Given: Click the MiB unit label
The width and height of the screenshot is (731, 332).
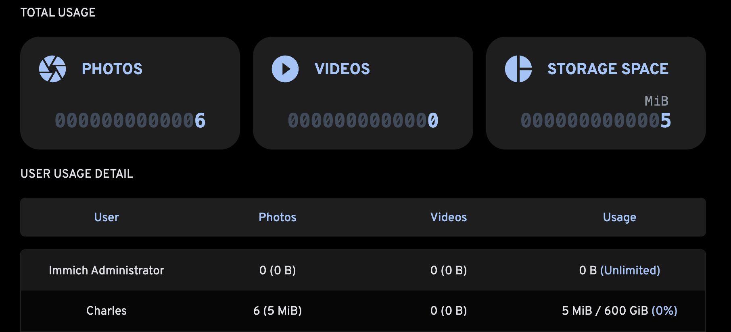Looking at the screenshot, I should (x=656, y=101).
